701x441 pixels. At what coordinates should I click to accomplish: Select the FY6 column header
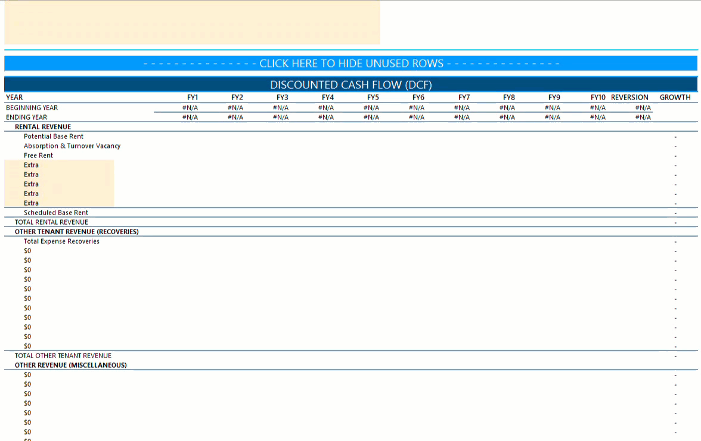point(418,97)
